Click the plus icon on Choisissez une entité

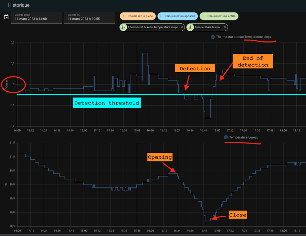[203, 16]
